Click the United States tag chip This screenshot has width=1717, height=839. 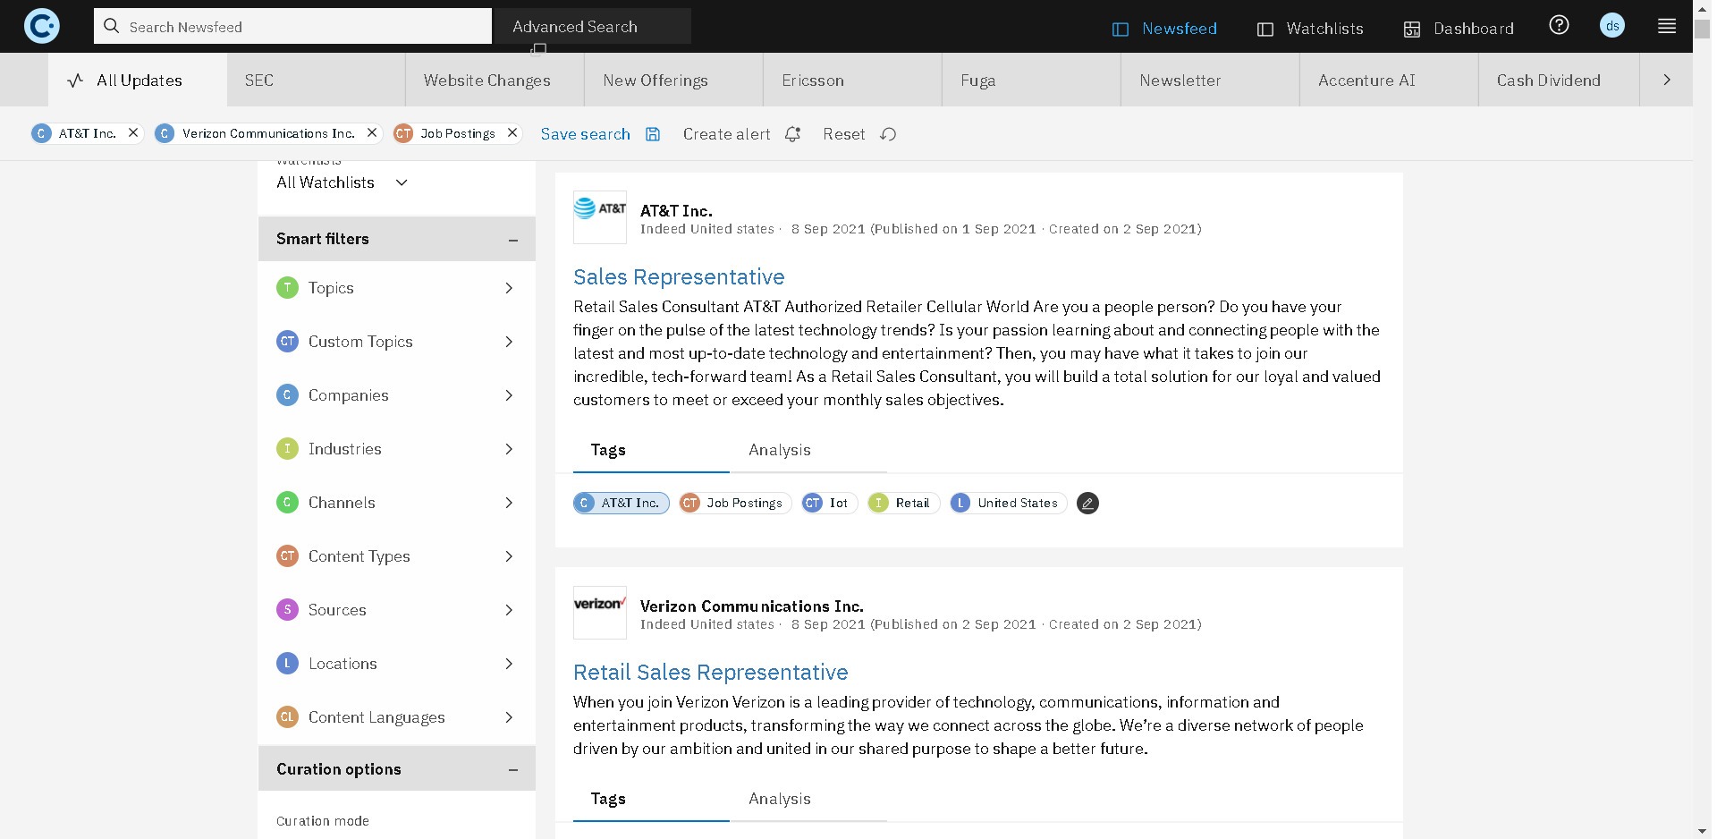[1009, 503]
